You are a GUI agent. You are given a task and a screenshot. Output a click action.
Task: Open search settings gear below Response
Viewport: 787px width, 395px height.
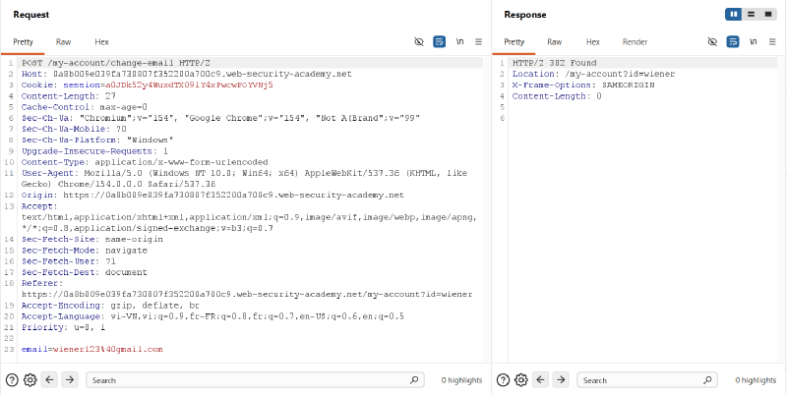[x=521, y=380]
